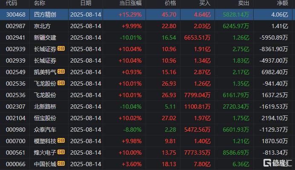Open stock code 002104 恒宝股份

point(16,118)
